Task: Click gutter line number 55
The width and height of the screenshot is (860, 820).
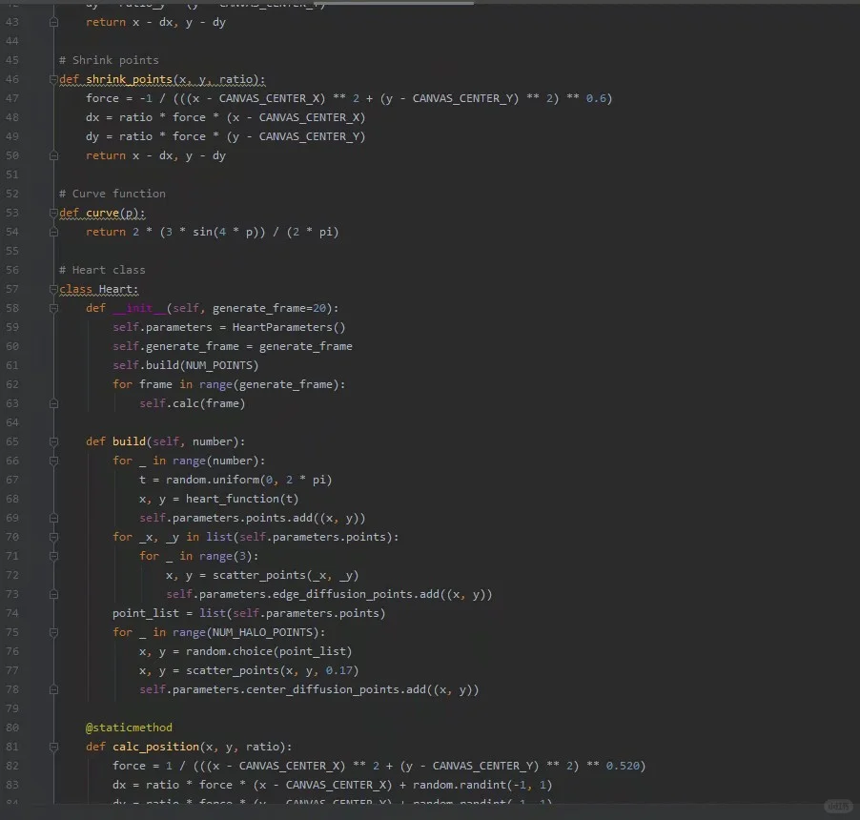Action: [12, 251]
